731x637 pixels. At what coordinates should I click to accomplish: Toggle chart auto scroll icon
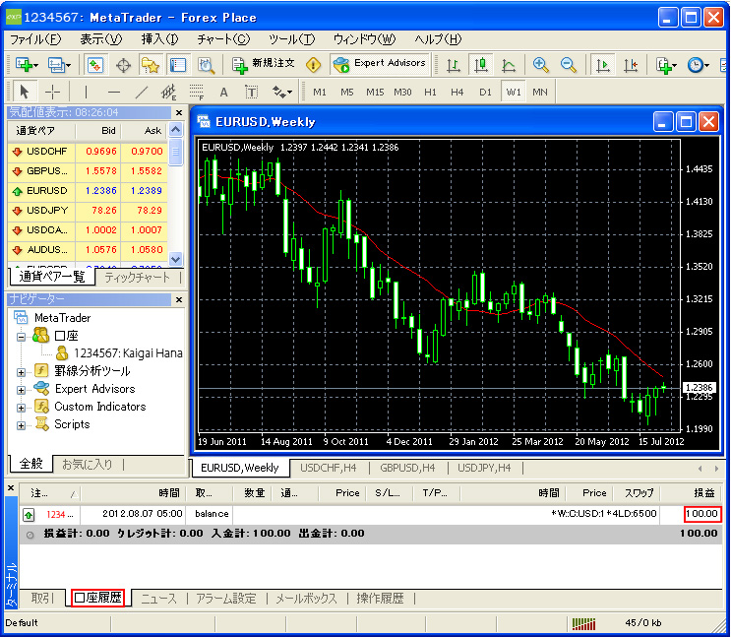pos(602,65)
